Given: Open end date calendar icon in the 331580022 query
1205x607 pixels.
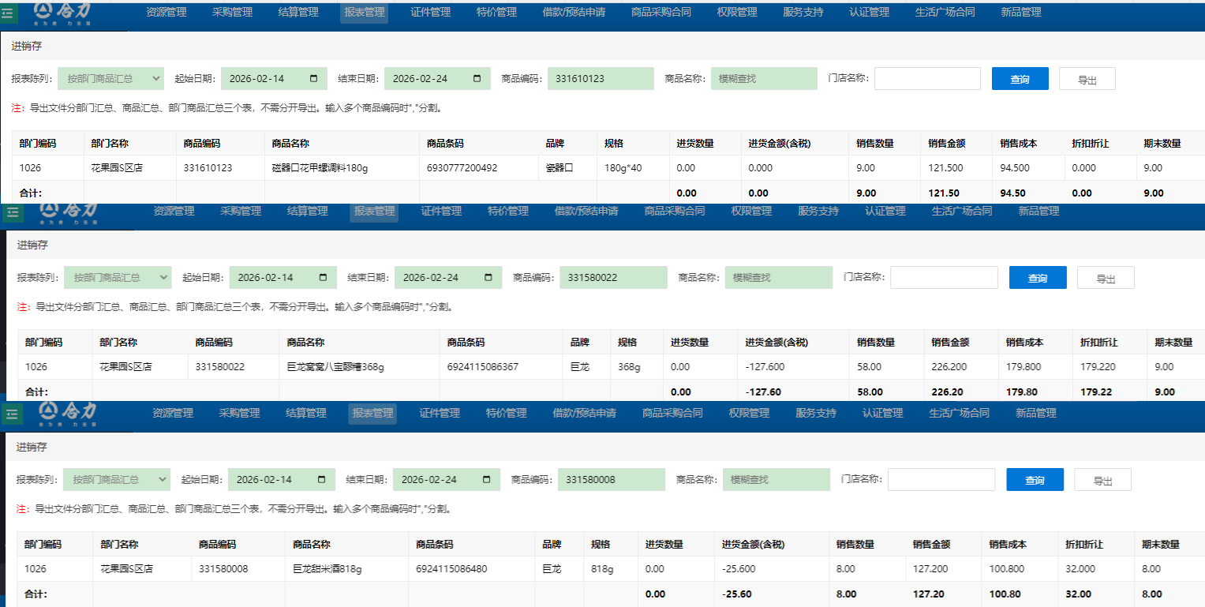Looking at the screenshot, I should click(x=488, y=278).
